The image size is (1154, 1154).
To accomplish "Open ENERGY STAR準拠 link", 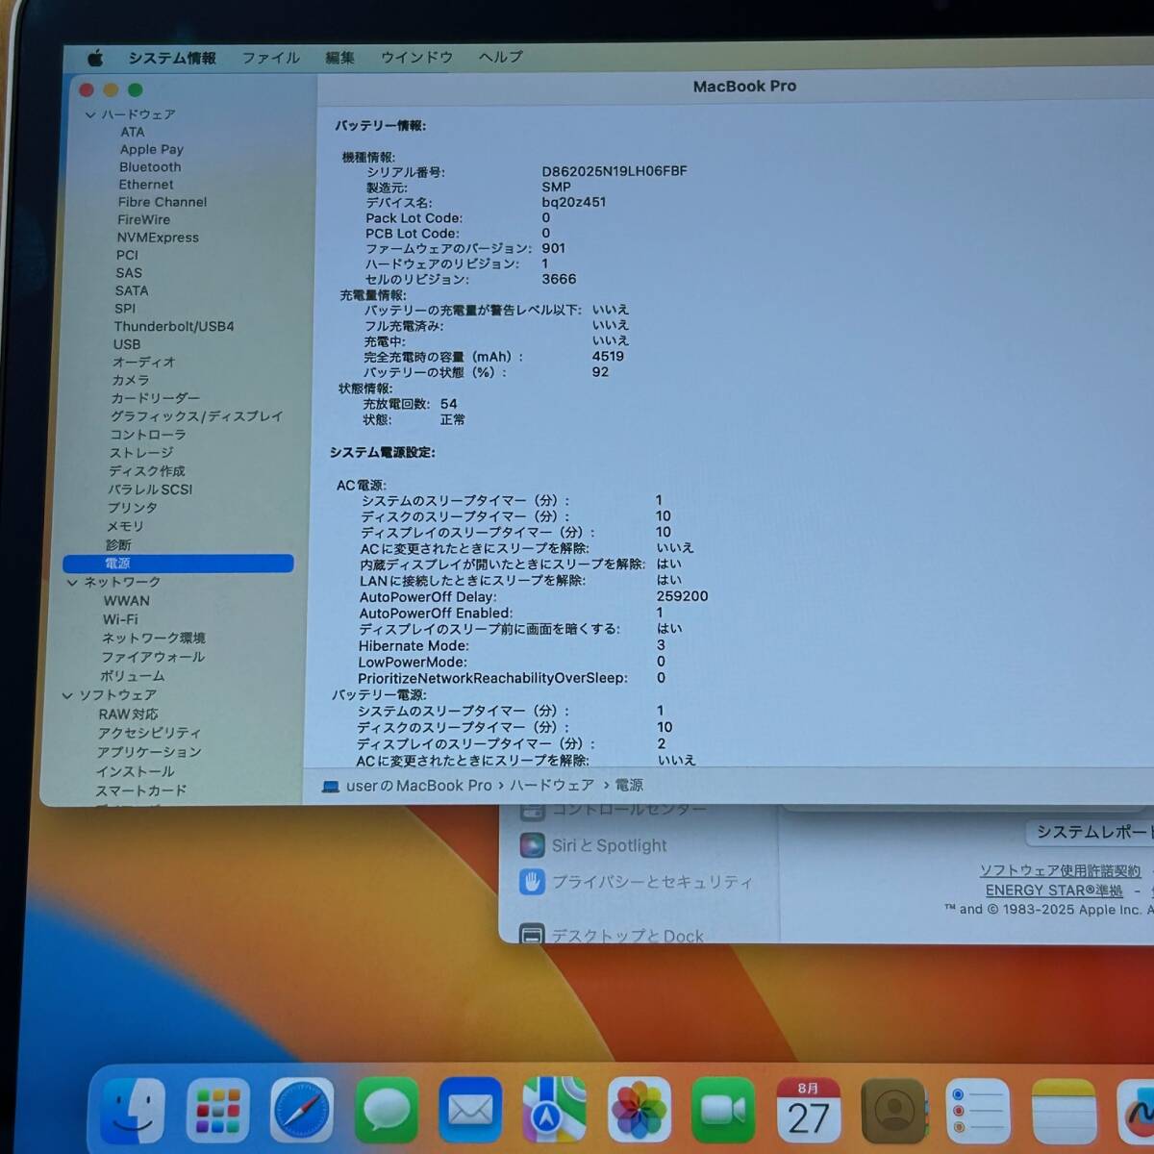I will click(x=1054, y=891).
